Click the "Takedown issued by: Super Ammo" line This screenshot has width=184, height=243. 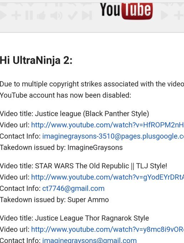tap(54, 200)
